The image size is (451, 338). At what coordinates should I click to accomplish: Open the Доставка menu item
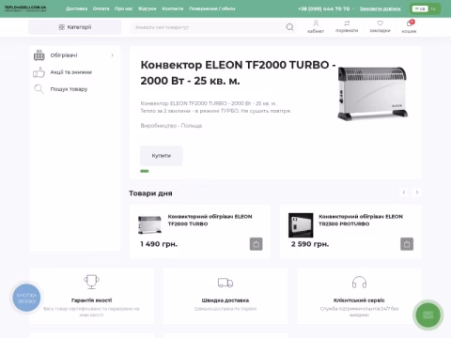(x=77, y=8)
